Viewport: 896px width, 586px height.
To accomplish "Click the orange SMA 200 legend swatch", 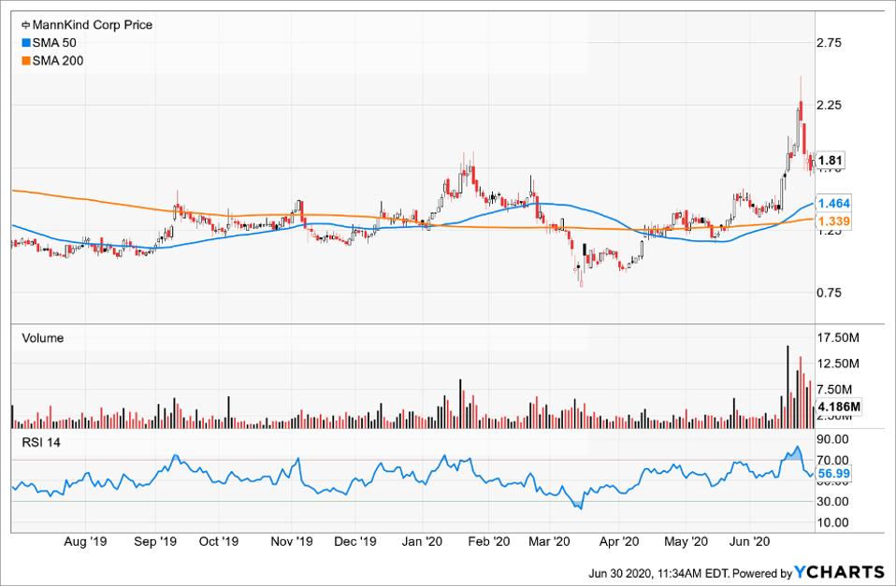I will point(25,61).
